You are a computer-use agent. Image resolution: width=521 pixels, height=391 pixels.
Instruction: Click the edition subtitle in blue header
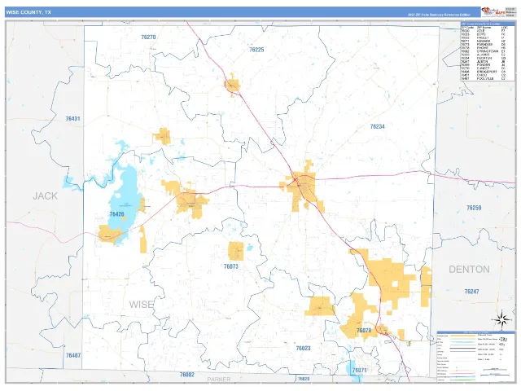coord(439,15)
